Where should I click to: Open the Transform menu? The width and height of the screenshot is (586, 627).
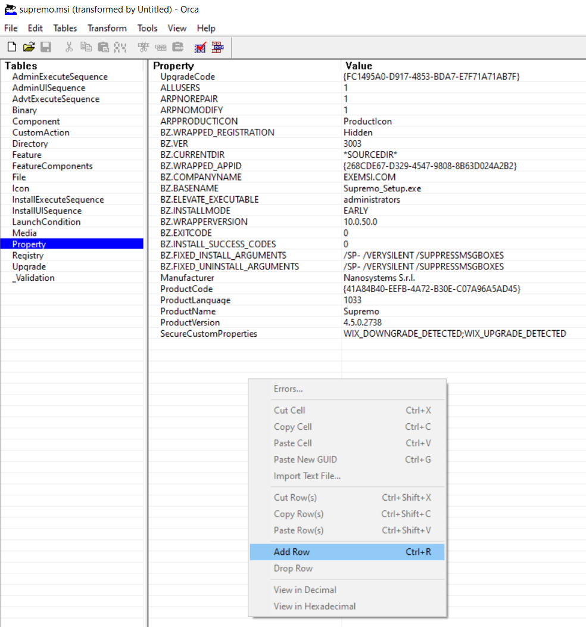tap(107, 28)
